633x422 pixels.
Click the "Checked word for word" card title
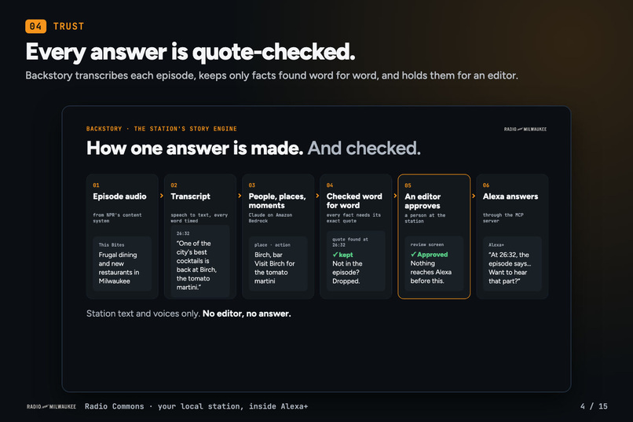[354, 200]
